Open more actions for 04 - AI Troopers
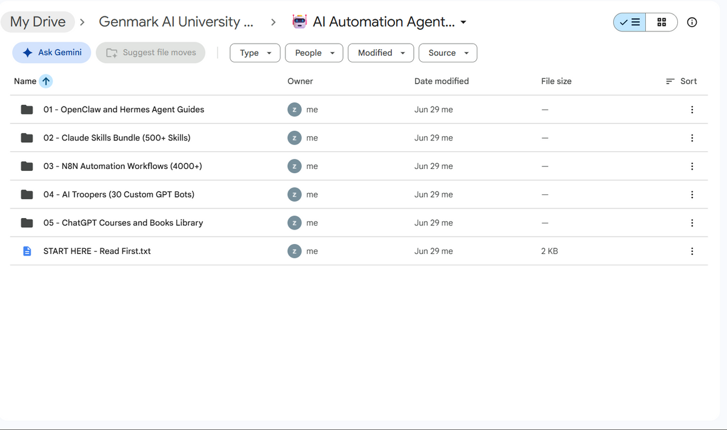This screenshot has height=430, width=727. 692,194
